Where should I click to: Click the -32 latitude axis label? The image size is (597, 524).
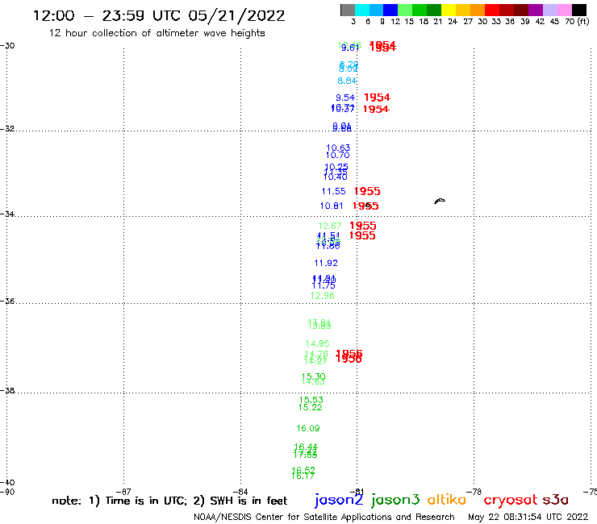tap(7, 128)
